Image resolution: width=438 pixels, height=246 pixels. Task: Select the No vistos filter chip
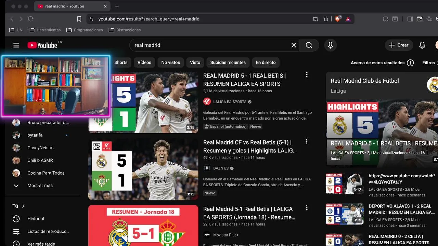click(170, 63)
